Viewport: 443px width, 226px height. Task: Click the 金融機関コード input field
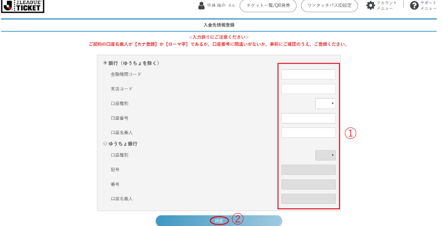308,74
